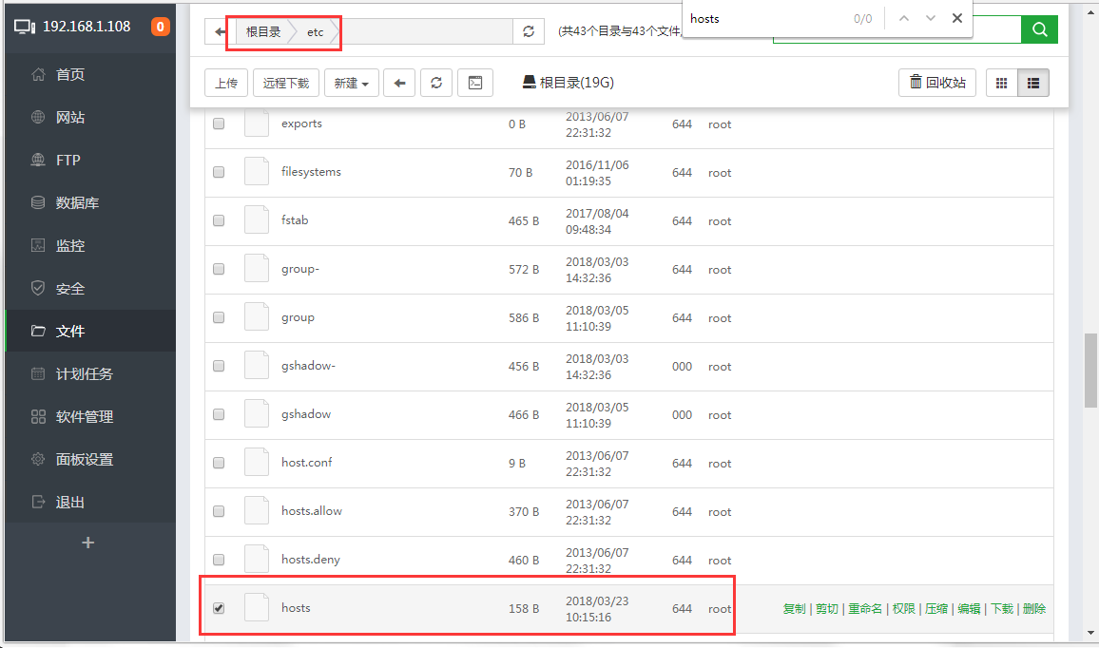Click the toolbar refresh button

[x=436, y=83]
